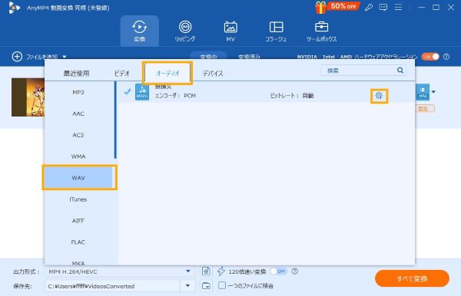Click the format list scrollbar
Screen dimensions: 461x296
coord(115,120)
